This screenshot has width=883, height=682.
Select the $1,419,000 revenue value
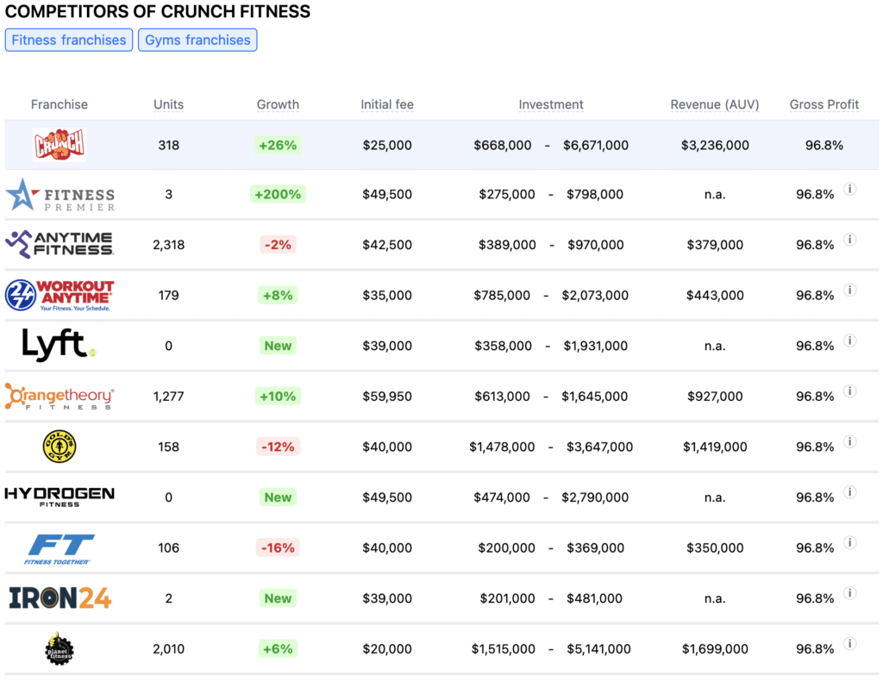click(x=715, y=447)
